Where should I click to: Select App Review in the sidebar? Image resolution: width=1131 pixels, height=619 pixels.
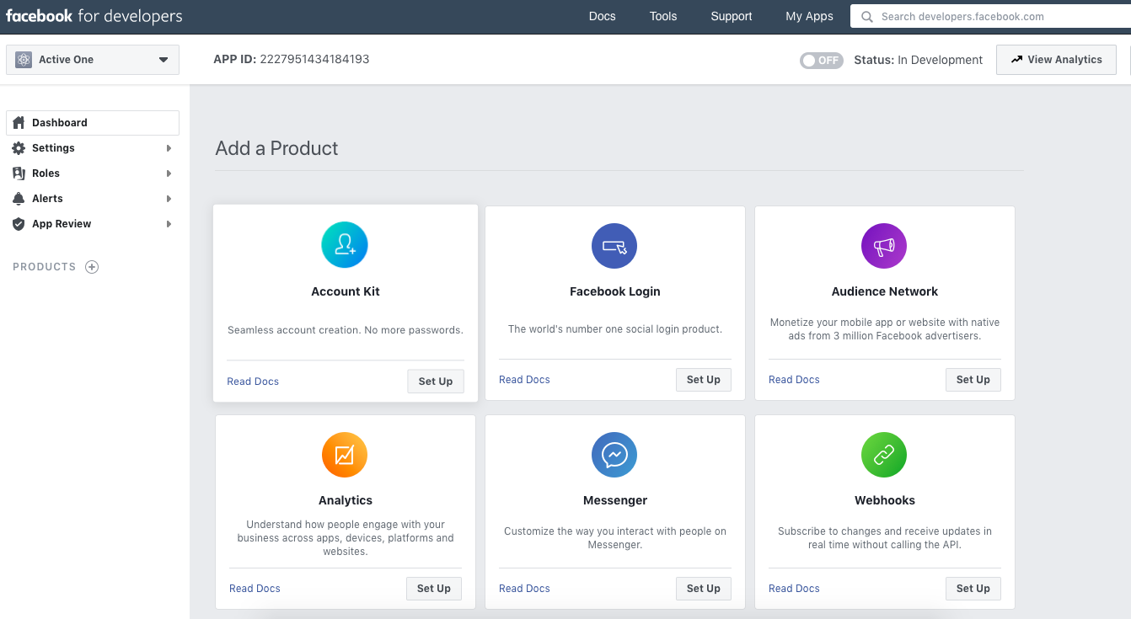93,224
